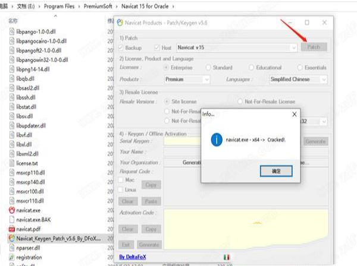Toggle the Linux checkbox
This screenshot has height=266, width=357.
[121, 189]
